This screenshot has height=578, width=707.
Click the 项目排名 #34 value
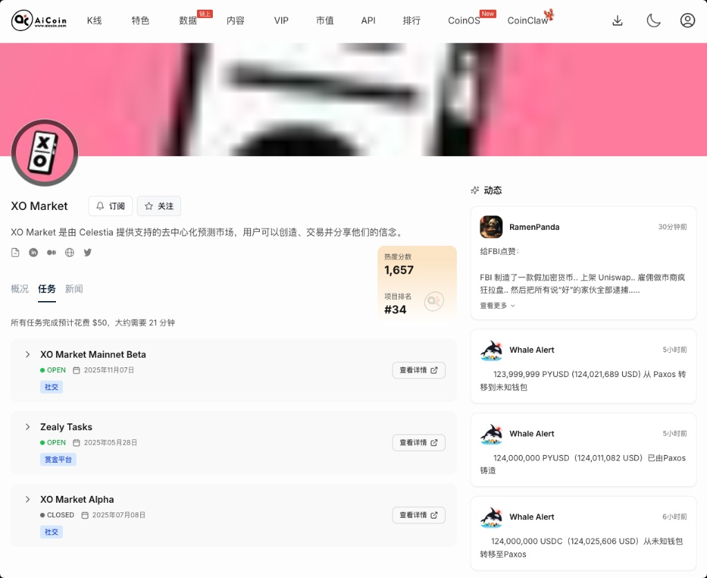click(x=395, y=310)
